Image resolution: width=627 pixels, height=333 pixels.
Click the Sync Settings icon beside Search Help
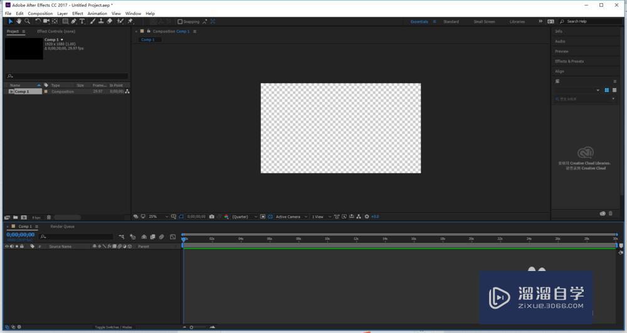click(x=551, y=21)
